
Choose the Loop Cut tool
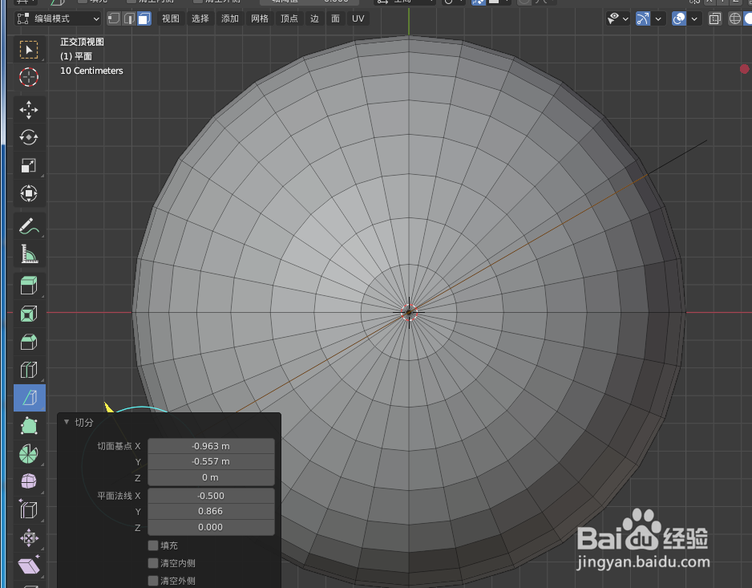point(29,370)
